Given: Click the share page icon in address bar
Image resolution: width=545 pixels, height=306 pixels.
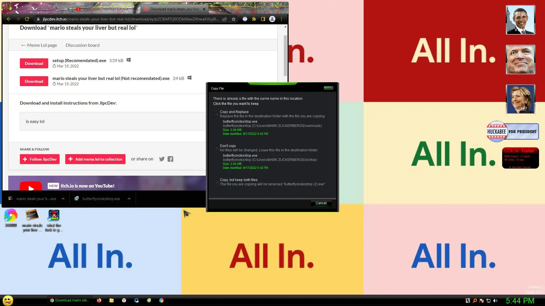Looking at the screenshot, I should [225, 19].
